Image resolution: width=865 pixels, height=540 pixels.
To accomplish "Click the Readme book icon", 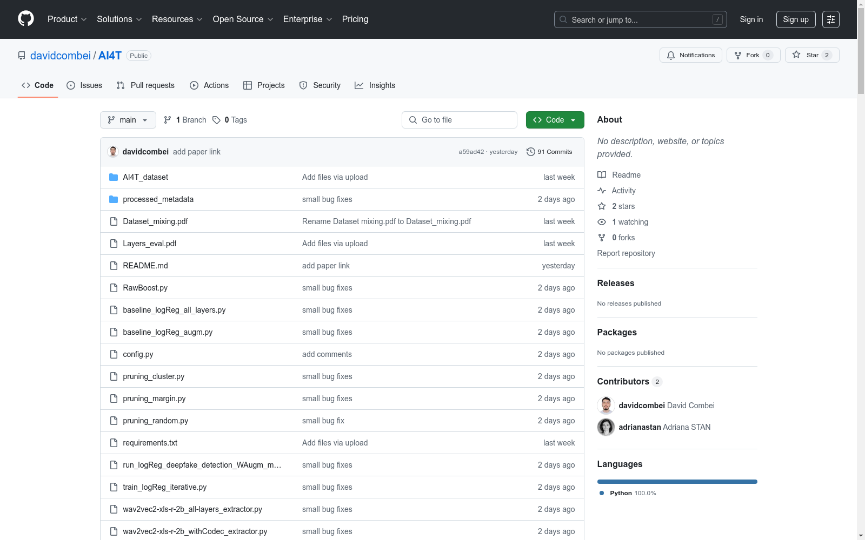I will (602, 175).
